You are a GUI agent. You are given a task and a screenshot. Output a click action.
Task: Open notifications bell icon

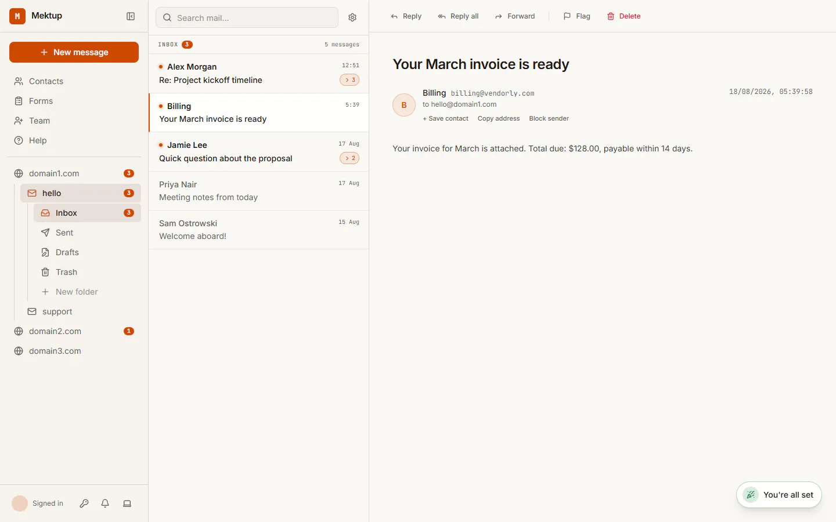105,503
